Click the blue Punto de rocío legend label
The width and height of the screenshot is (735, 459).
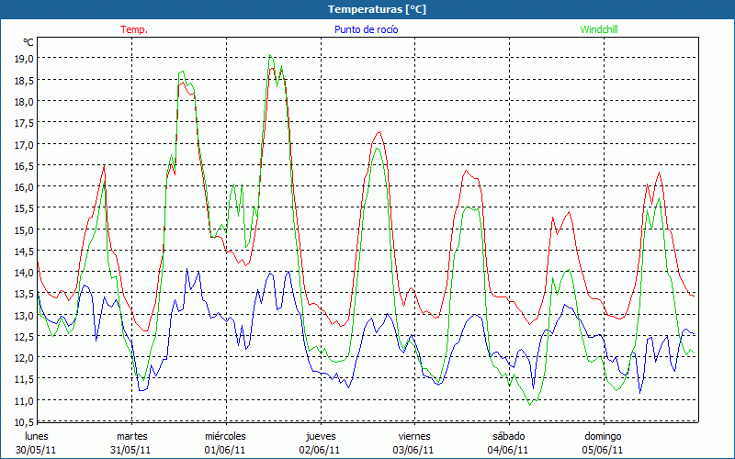coord(366,29)
